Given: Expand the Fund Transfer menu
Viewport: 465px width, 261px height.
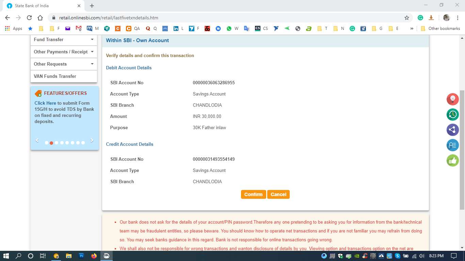Looking at the screenshot, I should [64, 39].
